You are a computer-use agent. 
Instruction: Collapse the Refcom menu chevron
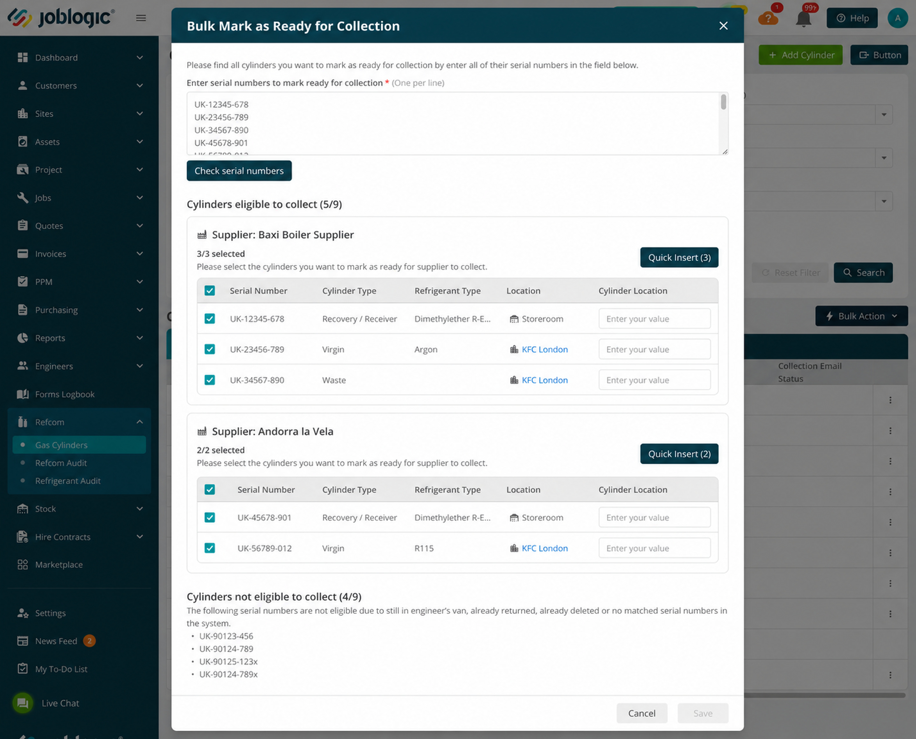(x=140, y=422)
